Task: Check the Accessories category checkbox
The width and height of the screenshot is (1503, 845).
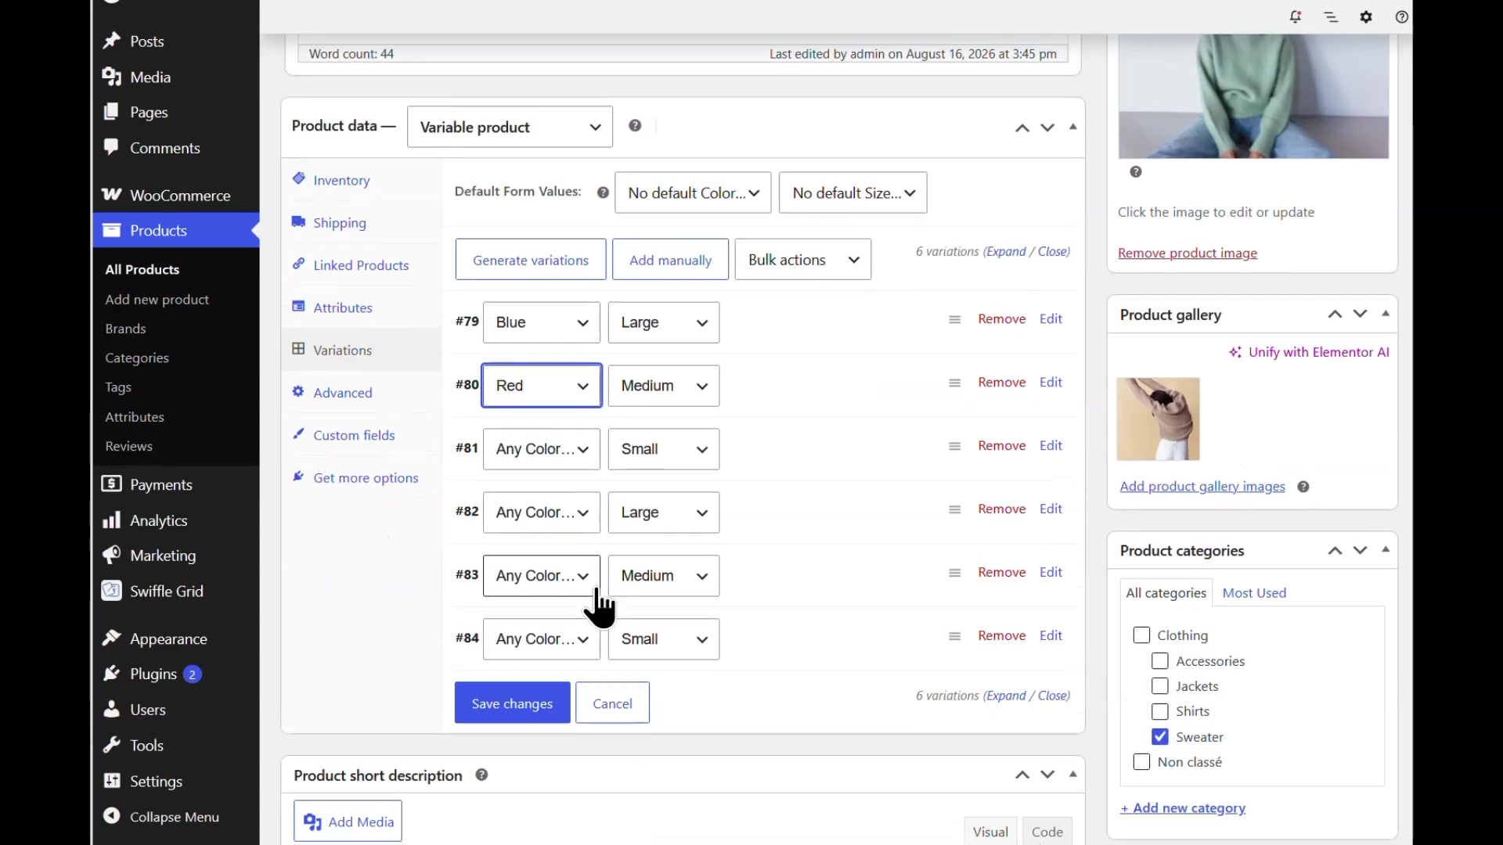Action: pos(1160,661)
